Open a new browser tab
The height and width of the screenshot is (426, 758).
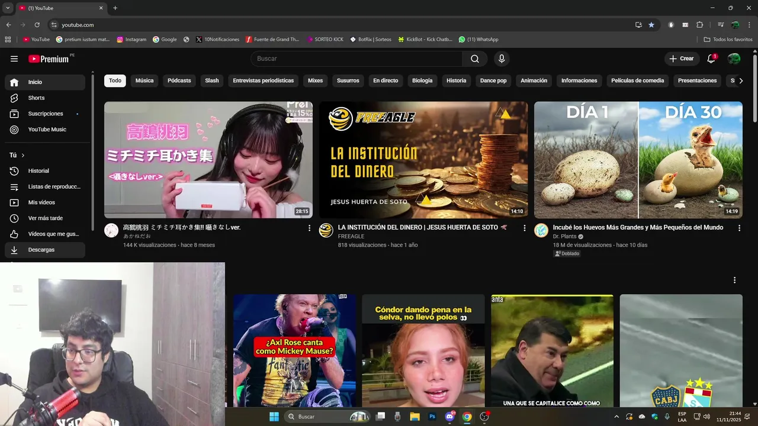[x=115, y=8]
